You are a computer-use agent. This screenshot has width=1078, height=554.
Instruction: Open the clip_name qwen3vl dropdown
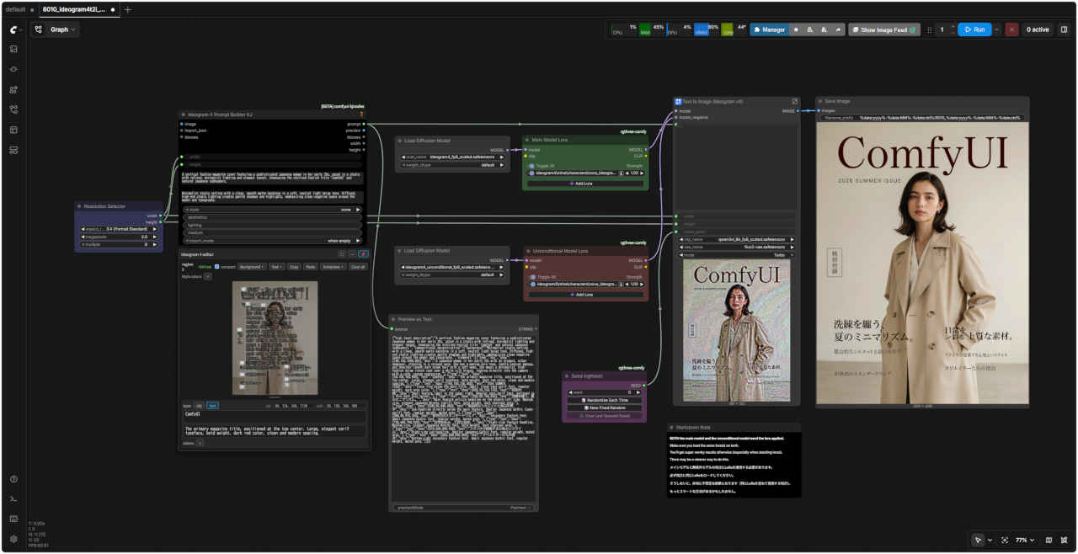pos(737,238)
